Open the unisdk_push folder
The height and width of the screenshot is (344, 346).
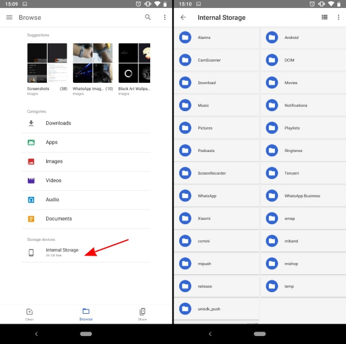[217, 309]
